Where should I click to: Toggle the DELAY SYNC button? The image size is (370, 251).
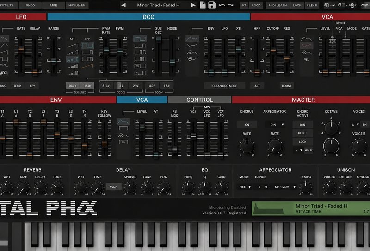[x=113, y=187]
